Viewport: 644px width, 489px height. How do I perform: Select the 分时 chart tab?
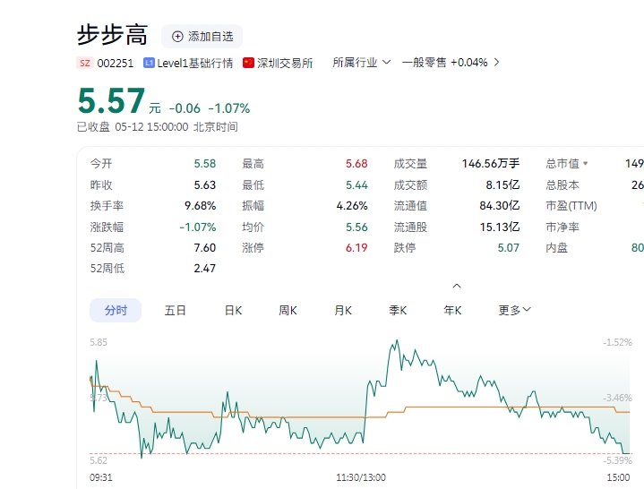coord(116,311)
